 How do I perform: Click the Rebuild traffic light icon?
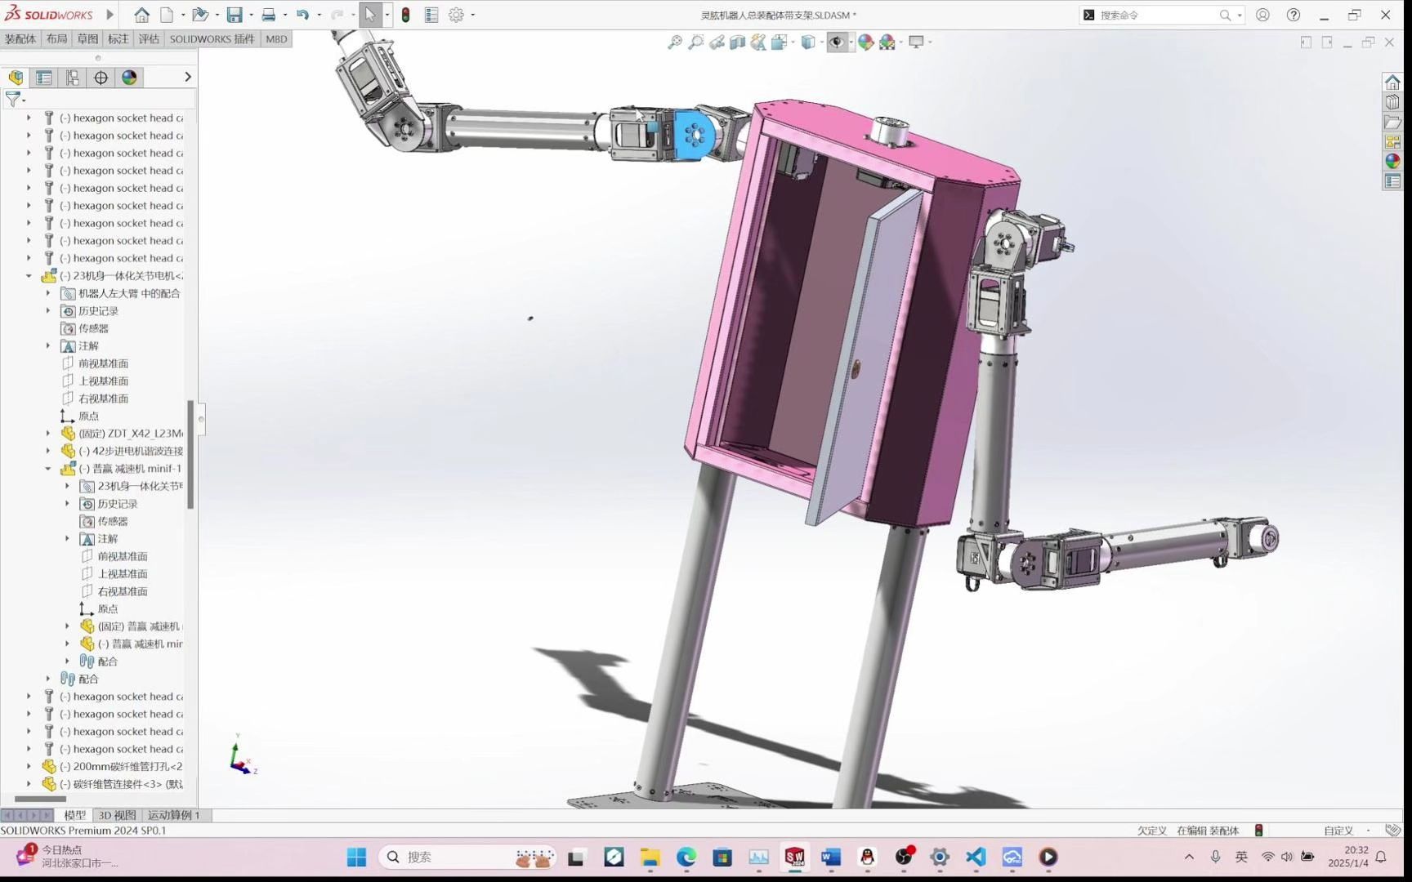pyautogui.click(x=405, y=15)
